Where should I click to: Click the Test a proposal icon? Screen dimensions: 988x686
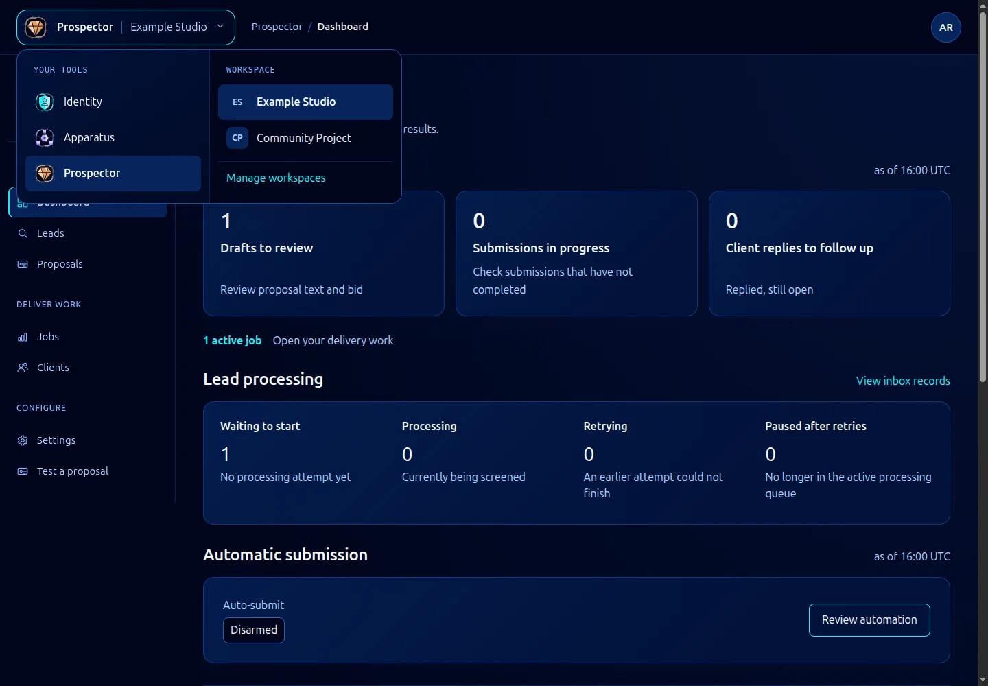(x=23, y=471)
